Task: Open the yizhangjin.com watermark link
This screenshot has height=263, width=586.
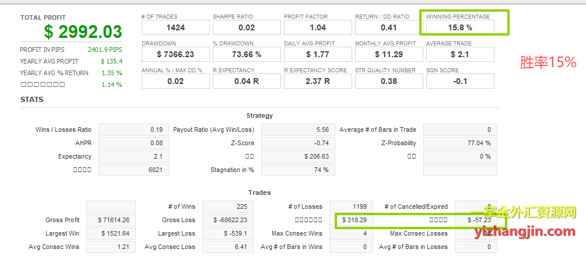Action: pyautogui.click(x=525, y=233)
